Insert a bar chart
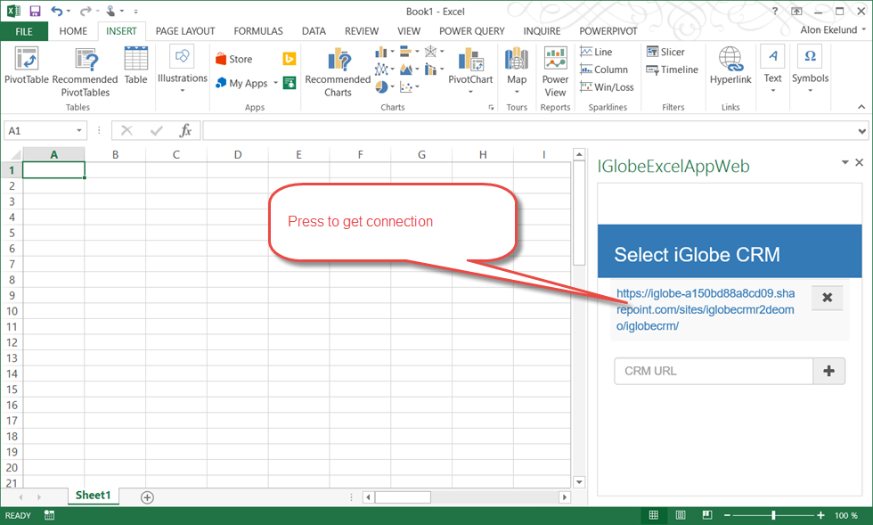Viewport: 873px width, 525px height. 409,52
